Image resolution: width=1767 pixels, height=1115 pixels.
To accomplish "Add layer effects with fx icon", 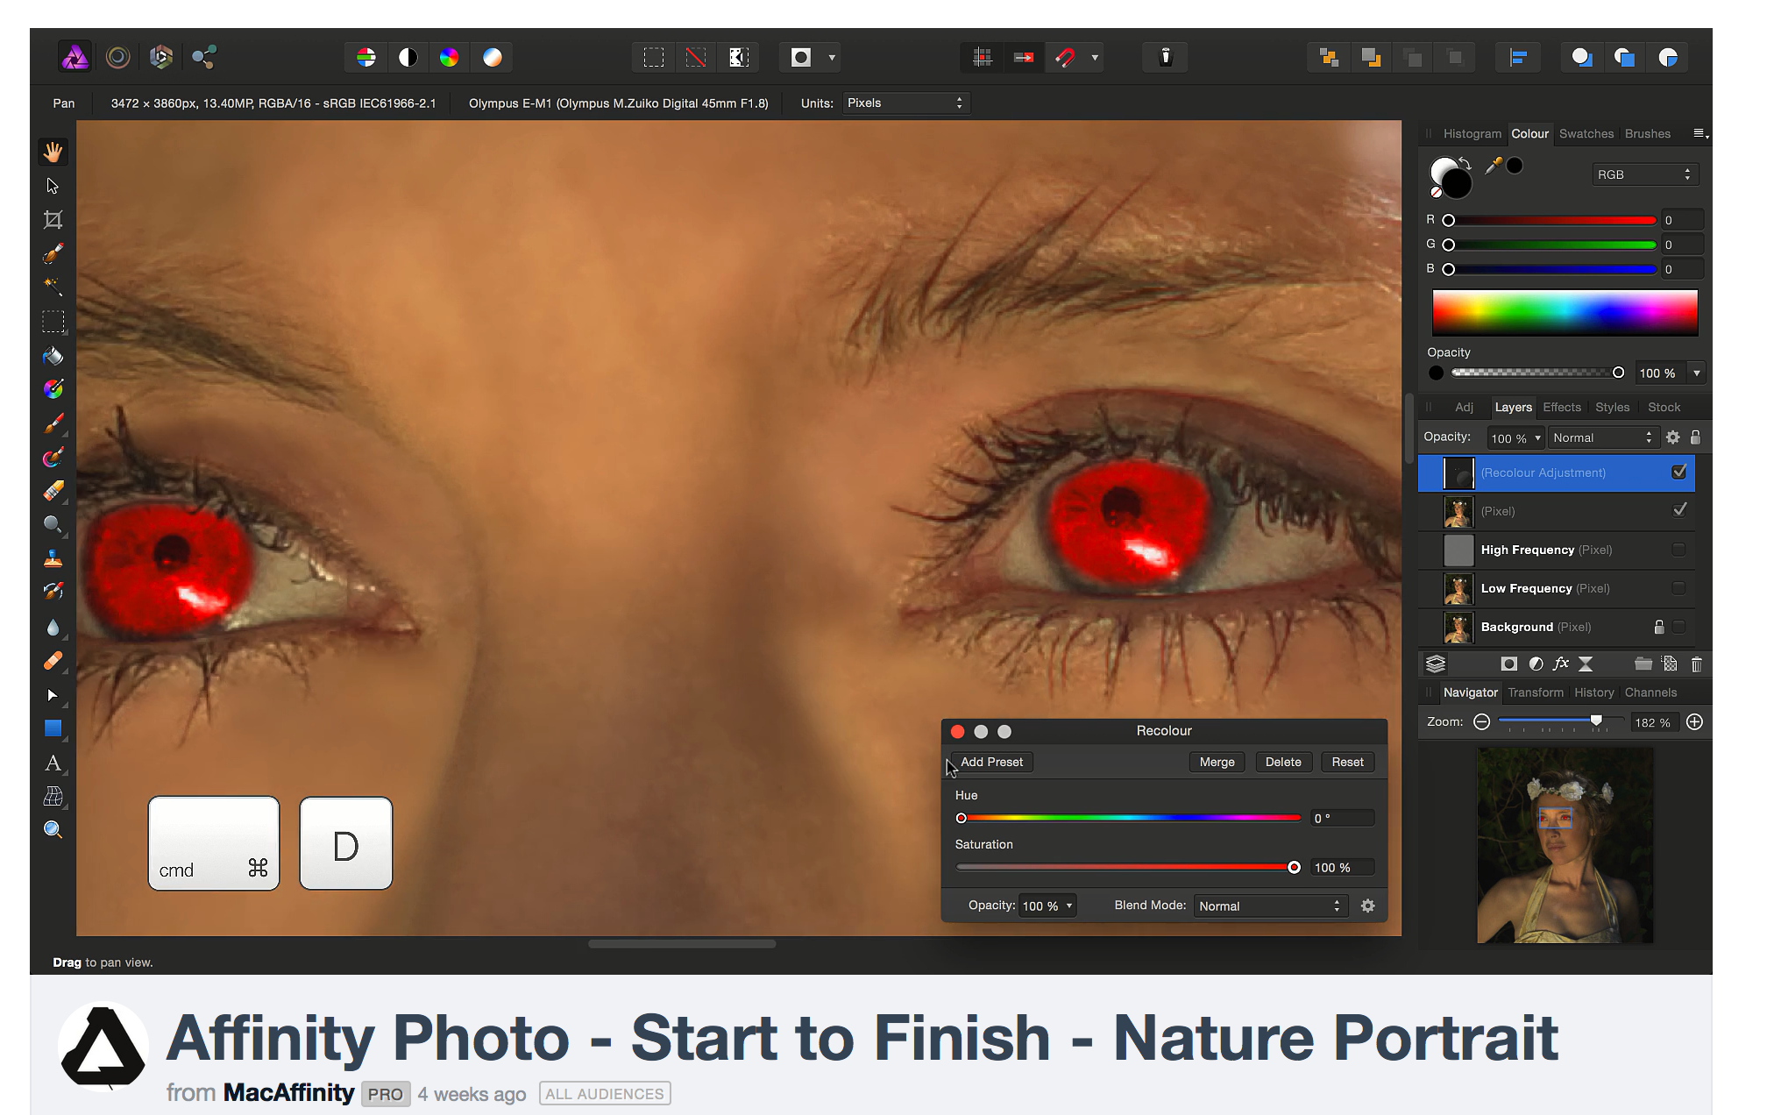I will click(1560, 664).
